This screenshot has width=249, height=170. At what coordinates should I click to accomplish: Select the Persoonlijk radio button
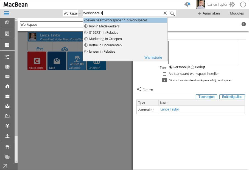tap(171, 67)
